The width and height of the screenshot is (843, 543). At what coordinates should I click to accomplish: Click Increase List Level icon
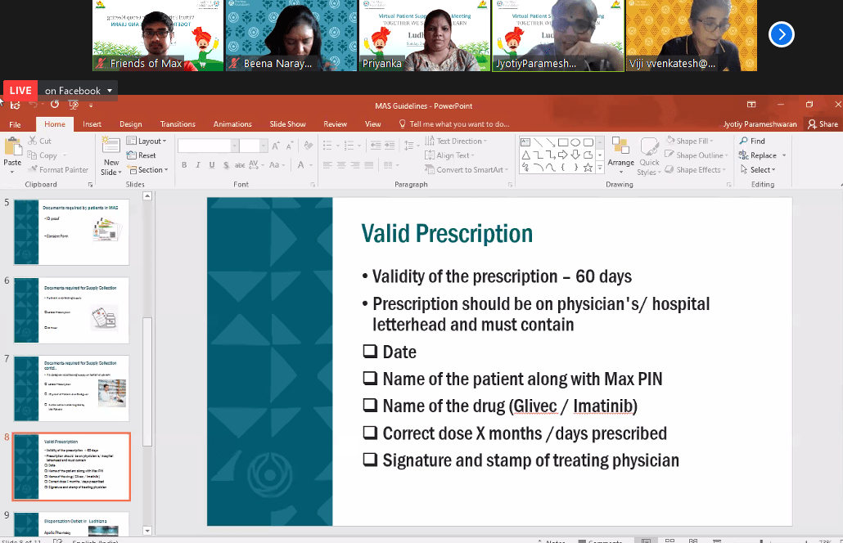[x=390, y=146]
